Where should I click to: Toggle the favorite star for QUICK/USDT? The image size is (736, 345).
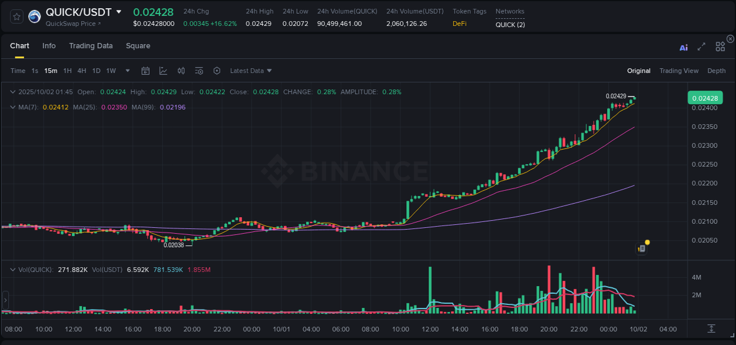[16, 16]
